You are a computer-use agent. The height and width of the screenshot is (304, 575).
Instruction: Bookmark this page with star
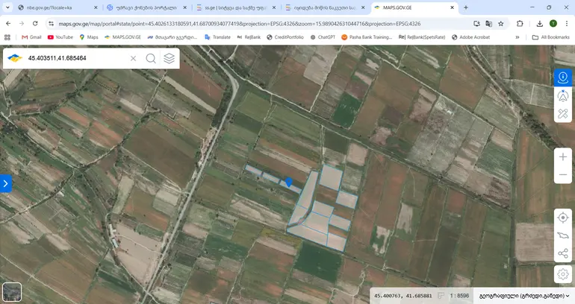click(501, 24)
